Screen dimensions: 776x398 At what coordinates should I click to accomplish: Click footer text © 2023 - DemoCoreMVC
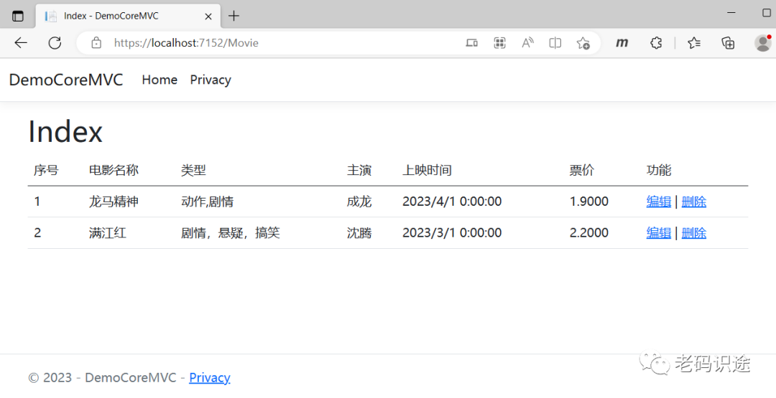103,377
